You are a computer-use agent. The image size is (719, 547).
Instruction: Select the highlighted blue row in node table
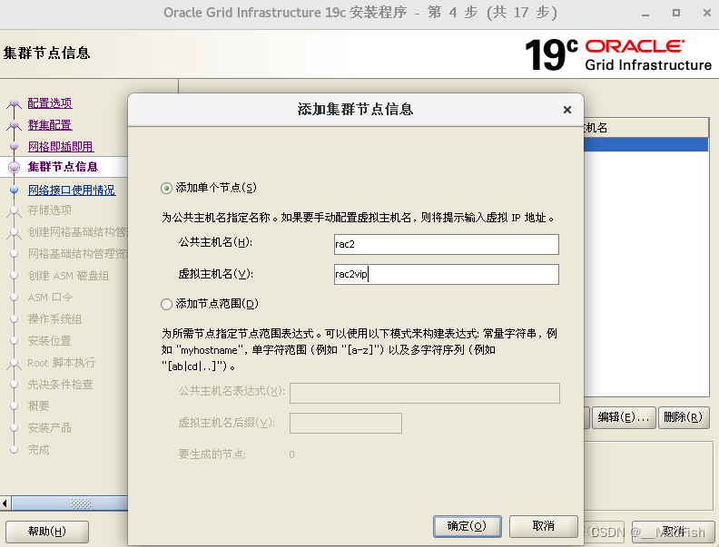point(645,144)
